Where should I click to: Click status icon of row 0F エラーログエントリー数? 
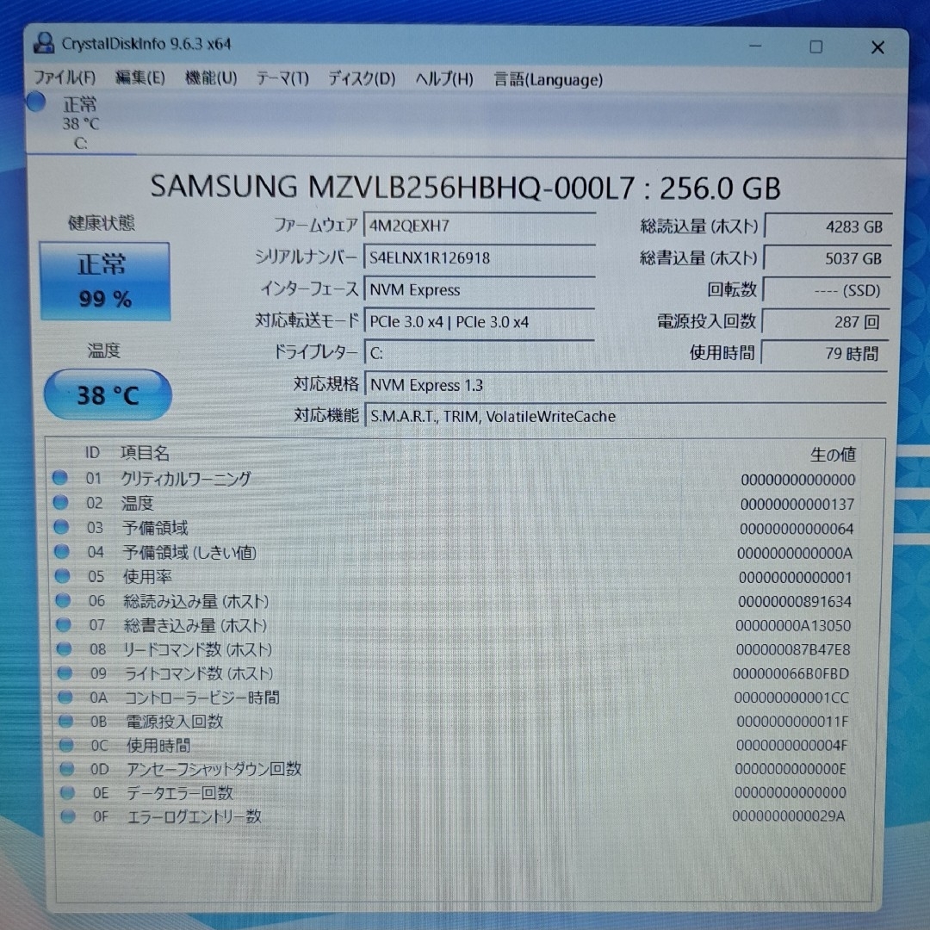click(x=68, y=816)
